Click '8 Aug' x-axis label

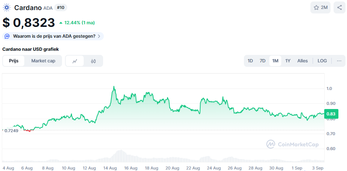pyautogui.click(x=48, y=168)
